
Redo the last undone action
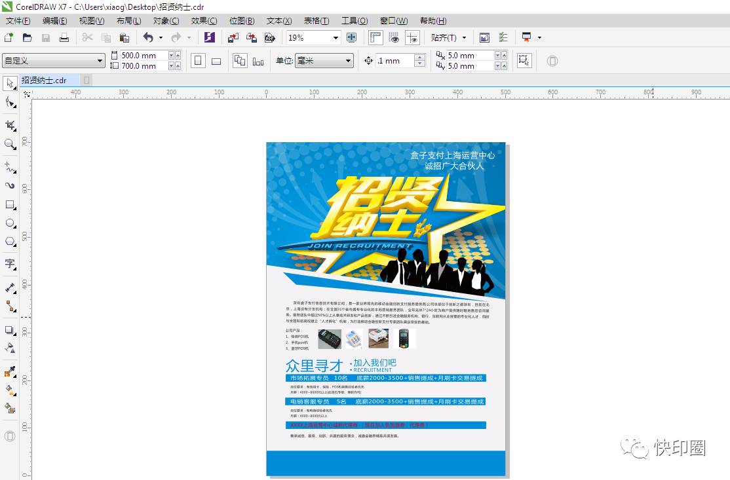pyautogui.click(x=176, y=38)
